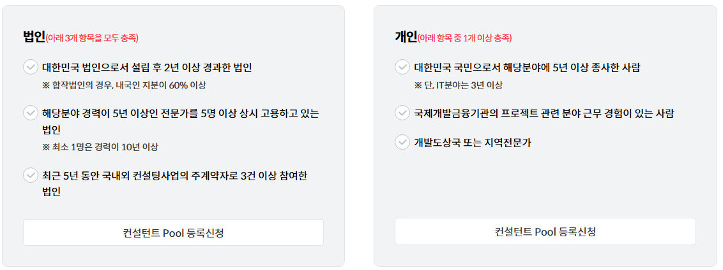Click 컨설턴트 Pool 등록신청 button under 개인
This screenshot has width=723, height=270.
pyautogui.click(x=545, y=231)
